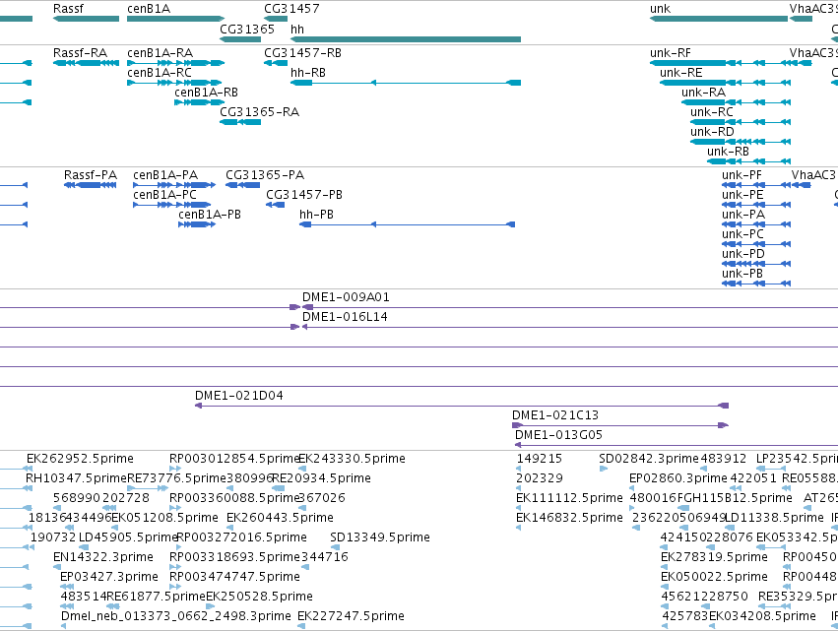The height and width of the screenshot is (631, 838).
Task: Click the RE20934.5prime EST
Action: [278, 488]
